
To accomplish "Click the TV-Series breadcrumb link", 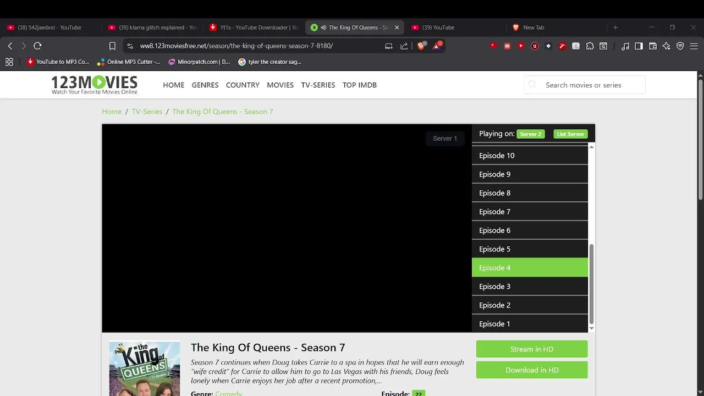I will [x=147, y=111].
